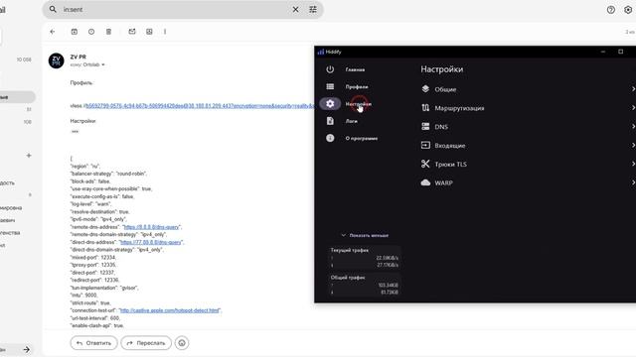
Task: Click plus icon in Gmail left sidebar
Action: click(x=29, y=156)
